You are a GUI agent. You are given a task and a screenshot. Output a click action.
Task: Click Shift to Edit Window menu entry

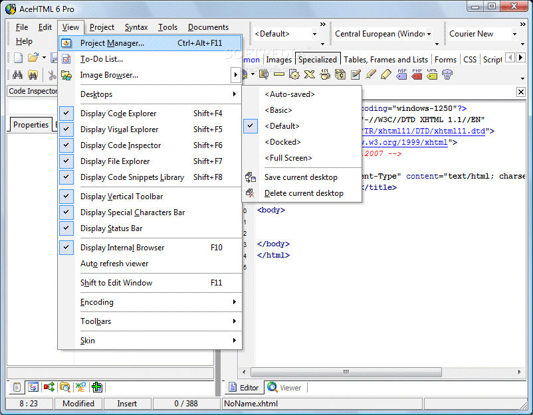click(150, 283)
